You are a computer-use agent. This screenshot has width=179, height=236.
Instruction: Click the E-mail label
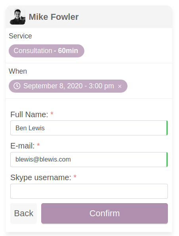(23, 146)
